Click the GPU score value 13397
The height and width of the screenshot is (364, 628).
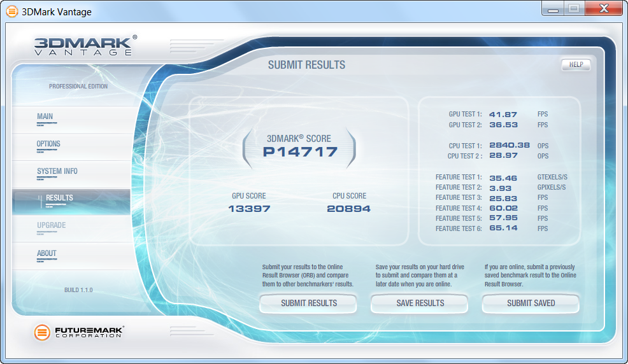pos(249,209)
